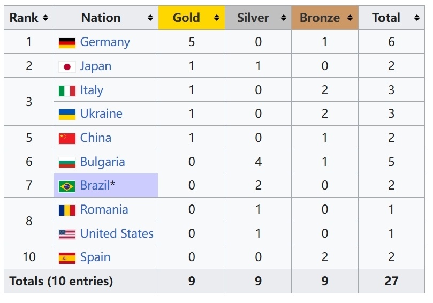Click the Bulgaria flag icon

click(67, 162)
